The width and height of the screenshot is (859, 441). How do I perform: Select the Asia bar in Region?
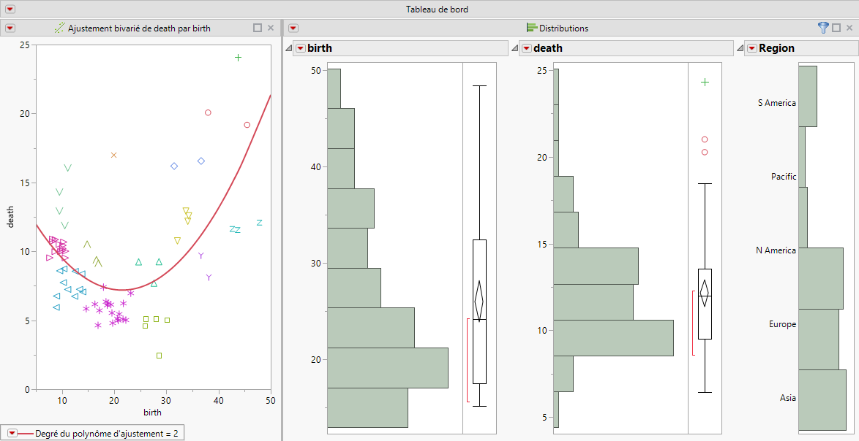coord(822,400)
